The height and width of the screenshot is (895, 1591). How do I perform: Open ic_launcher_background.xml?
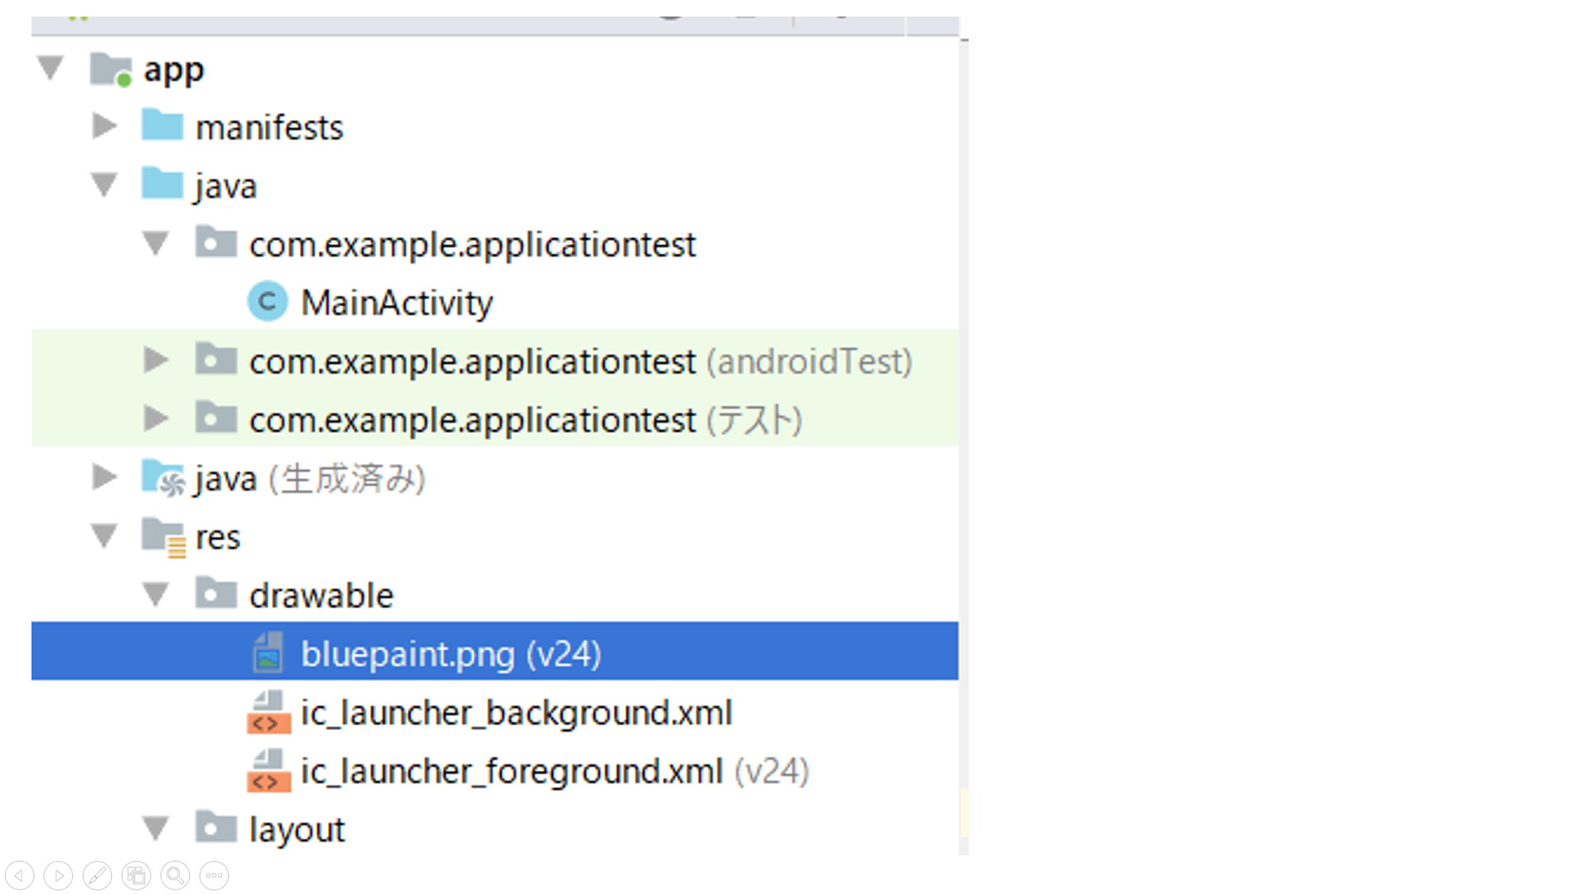pyautogui.click(x=515, y=713)
